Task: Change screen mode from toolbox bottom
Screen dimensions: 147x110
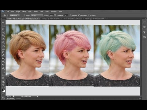Action: click(3, 97)
